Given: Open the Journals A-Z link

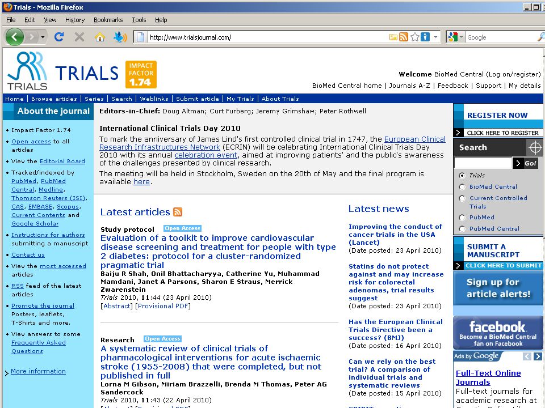Looking at the screenshot, I should [409, 86].
